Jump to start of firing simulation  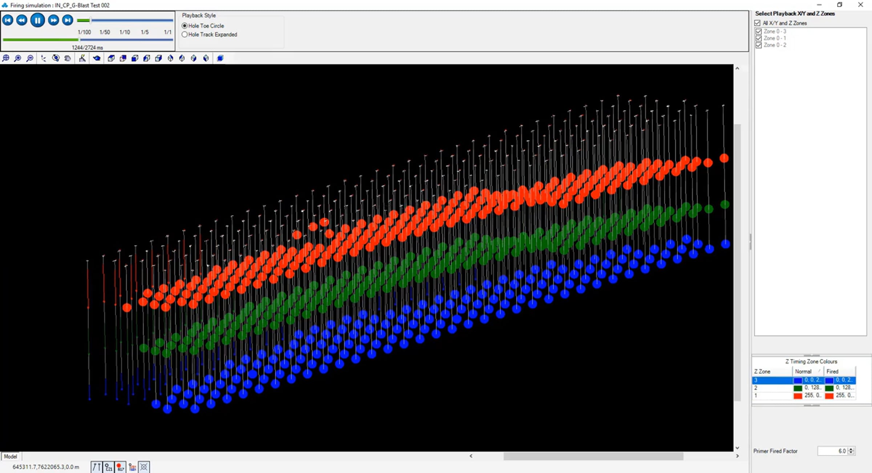click(x=8, y=20)
